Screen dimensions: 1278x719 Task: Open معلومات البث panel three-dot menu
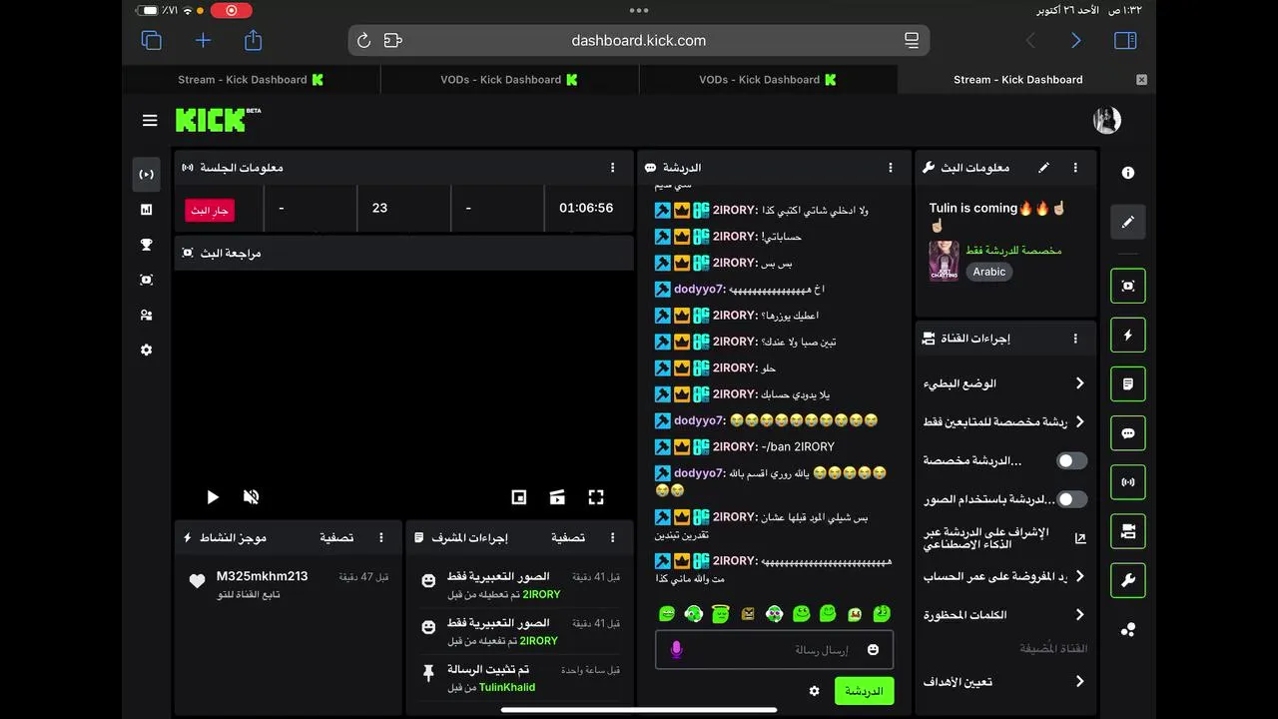tap(1075, 168)
